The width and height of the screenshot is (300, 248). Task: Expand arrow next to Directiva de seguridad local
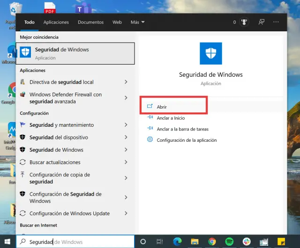[126, 82]
